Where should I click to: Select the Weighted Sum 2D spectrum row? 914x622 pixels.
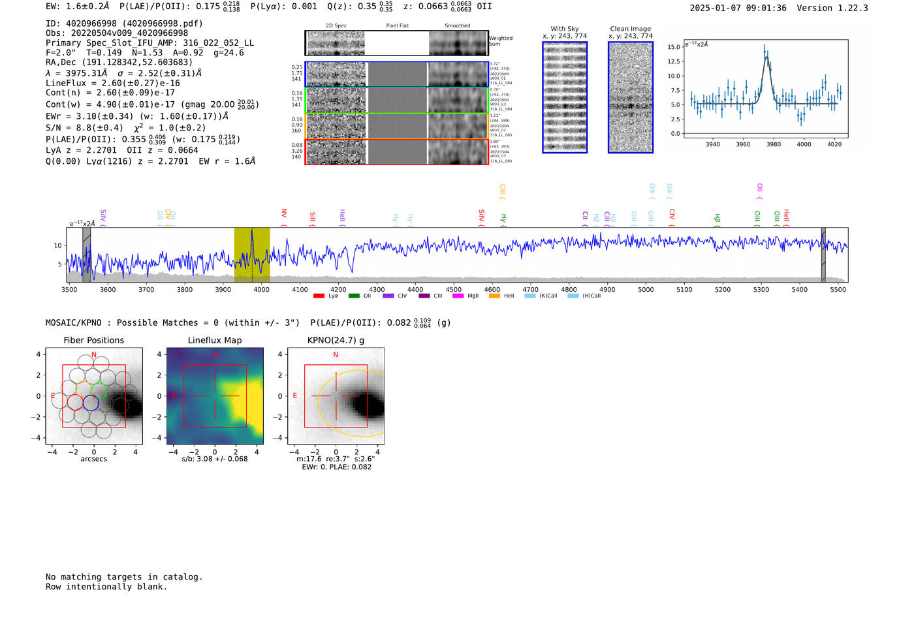coord(396,43)
